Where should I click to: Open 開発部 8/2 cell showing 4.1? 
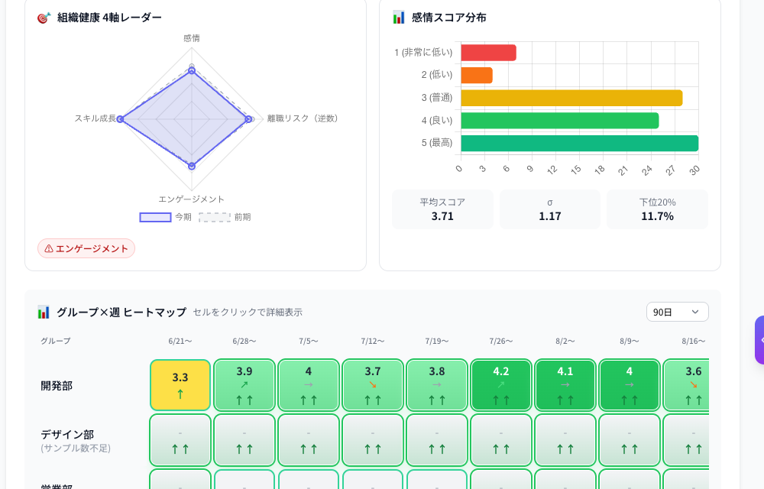(x=565, y=385)
